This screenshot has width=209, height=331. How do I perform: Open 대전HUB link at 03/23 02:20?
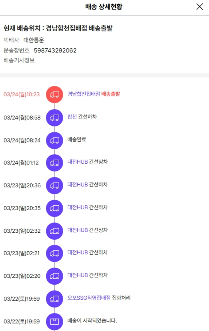77,275
